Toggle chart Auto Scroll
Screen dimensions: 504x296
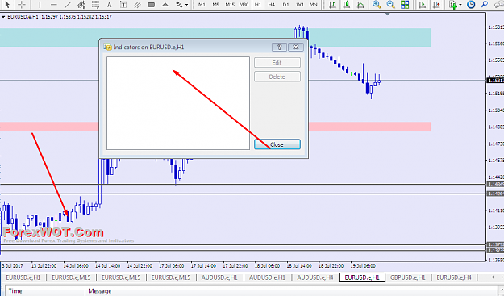click(x=423, y=5)
